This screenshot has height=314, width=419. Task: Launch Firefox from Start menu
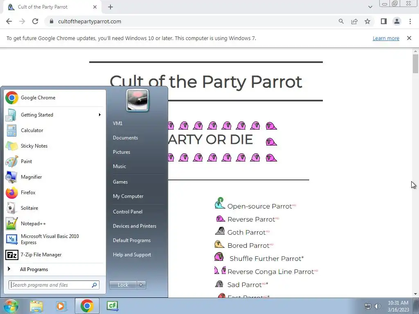point(54,193)
